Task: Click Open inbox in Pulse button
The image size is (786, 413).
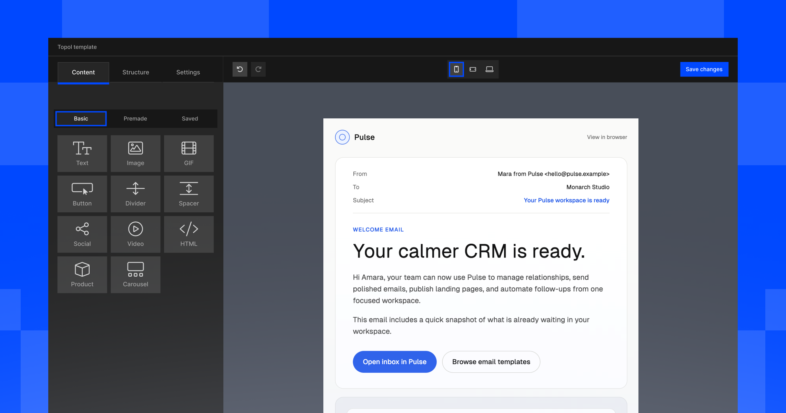Action: [395, 362]
